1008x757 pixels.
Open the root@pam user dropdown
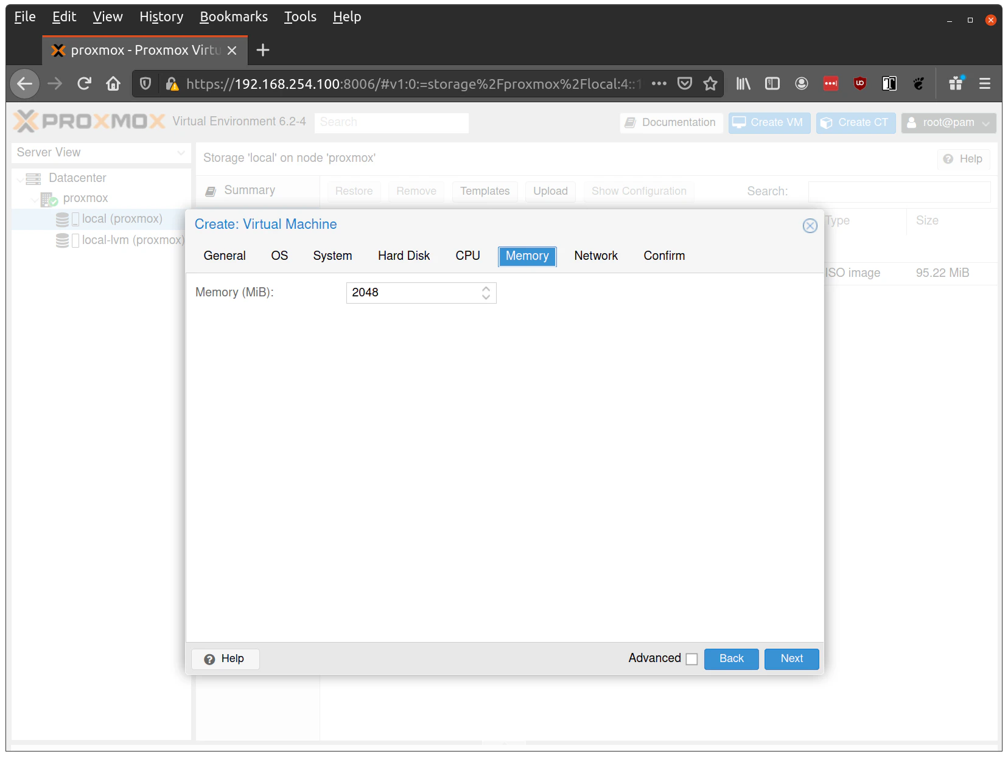(948, 122)
